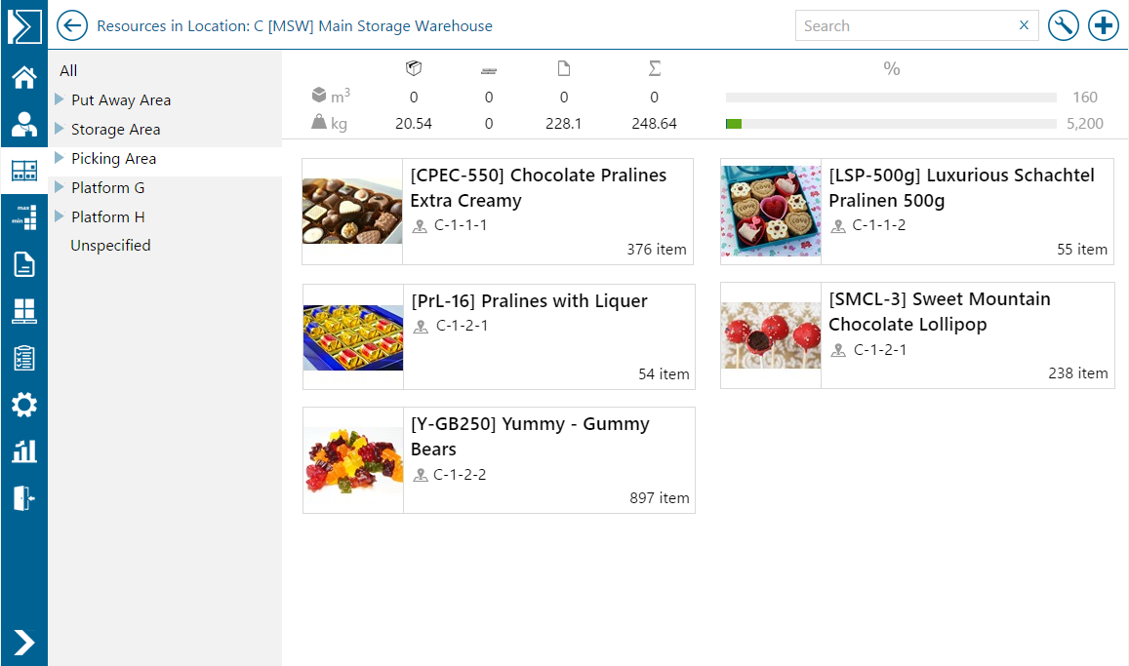Viewport: 1129px width, 666px height.
Task: Open the user profile sidebar icon
Action: coord(23,124)
